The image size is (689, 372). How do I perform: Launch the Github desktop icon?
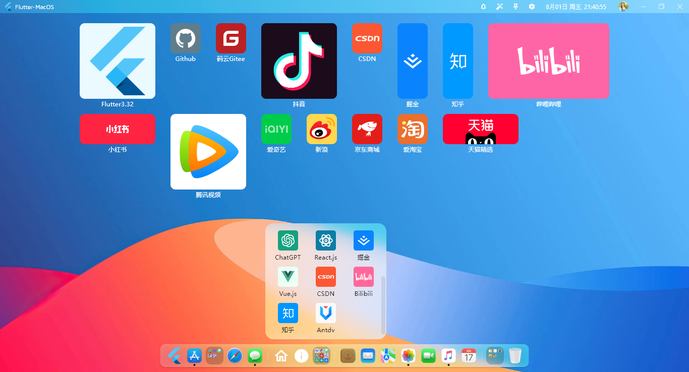coord(185,38)
